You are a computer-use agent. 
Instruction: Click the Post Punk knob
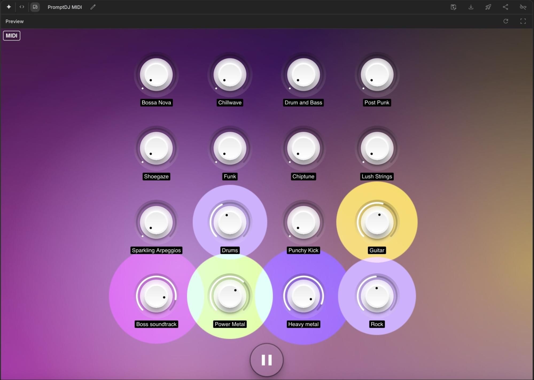coord(377,75)
